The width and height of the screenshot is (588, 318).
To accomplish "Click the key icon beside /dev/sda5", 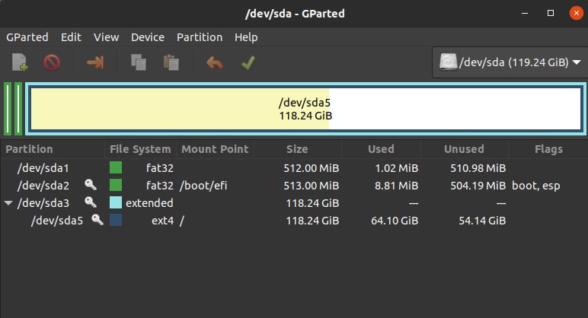I will point(97,221).
